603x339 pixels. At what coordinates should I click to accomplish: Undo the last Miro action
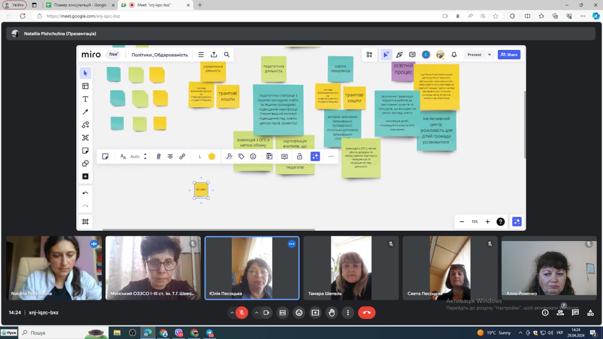[85, 193]
